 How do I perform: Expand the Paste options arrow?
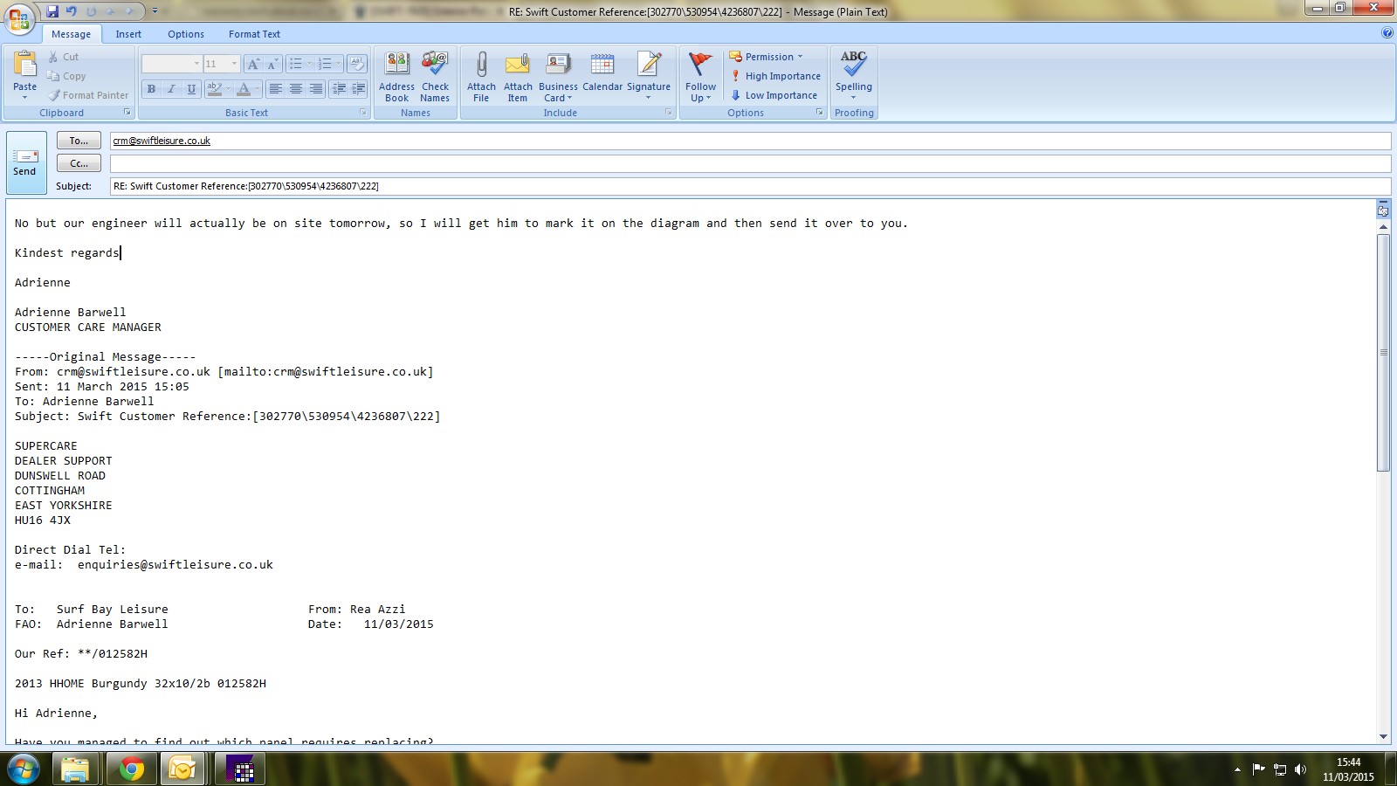point(25,97)
